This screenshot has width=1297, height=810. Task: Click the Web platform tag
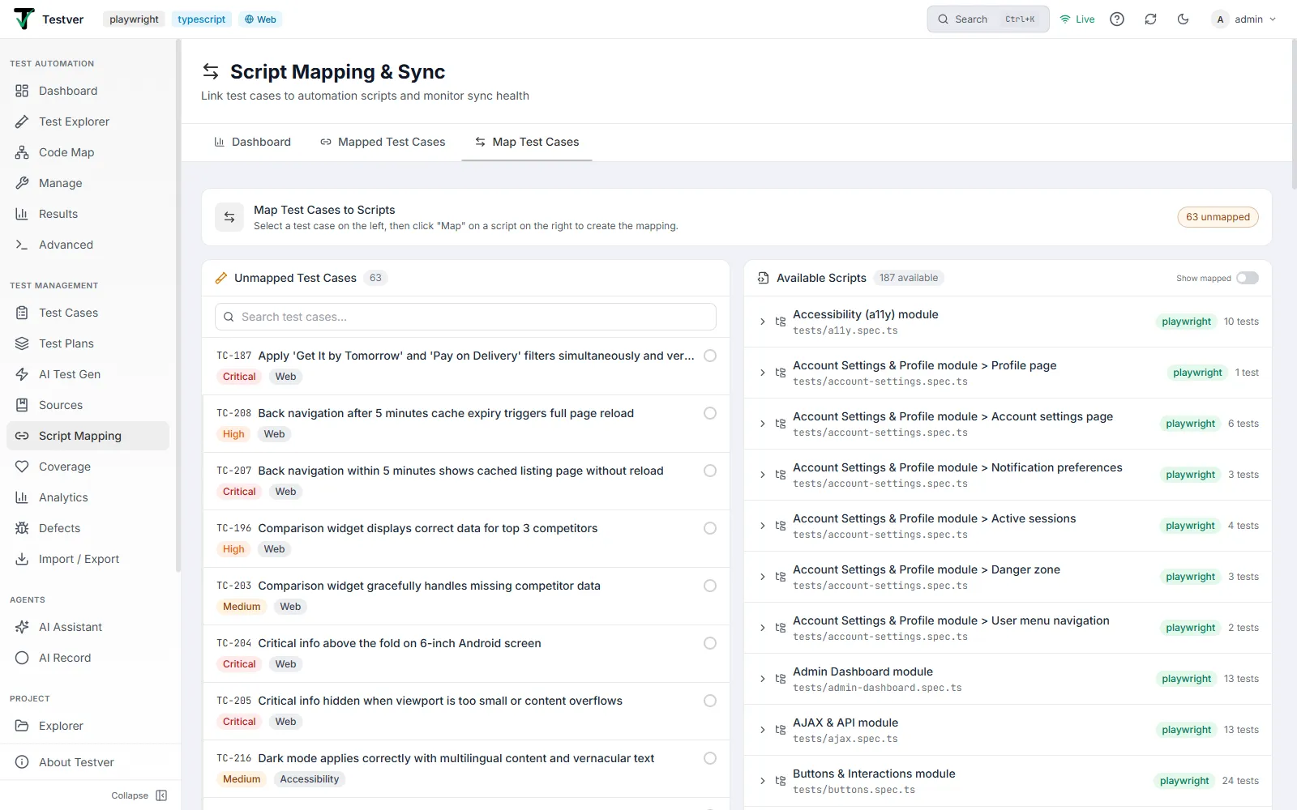(260, 19)
